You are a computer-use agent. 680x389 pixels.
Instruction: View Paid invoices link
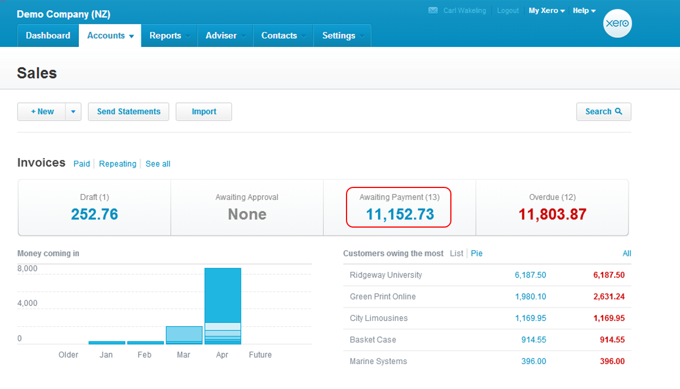(x=82, y=164)
